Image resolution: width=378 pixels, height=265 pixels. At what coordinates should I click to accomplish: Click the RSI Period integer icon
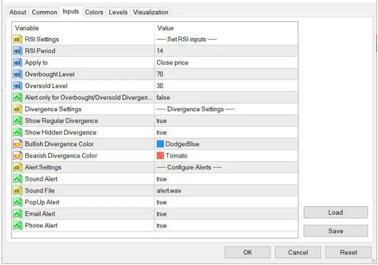pos(17,51)
